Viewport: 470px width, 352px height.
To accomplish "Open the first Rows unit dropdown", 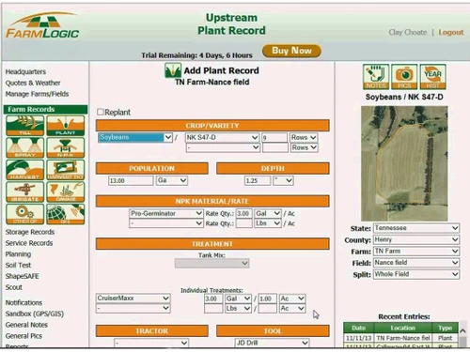I will point(304,137).
